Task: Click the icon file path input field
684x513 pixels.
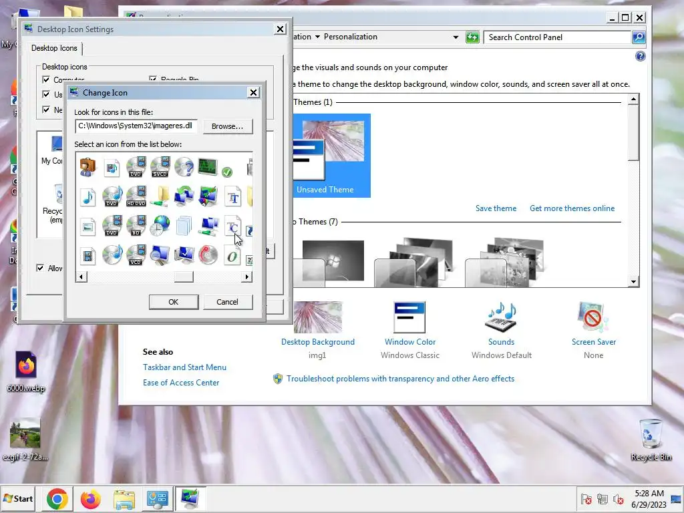Action: [136, 126]
